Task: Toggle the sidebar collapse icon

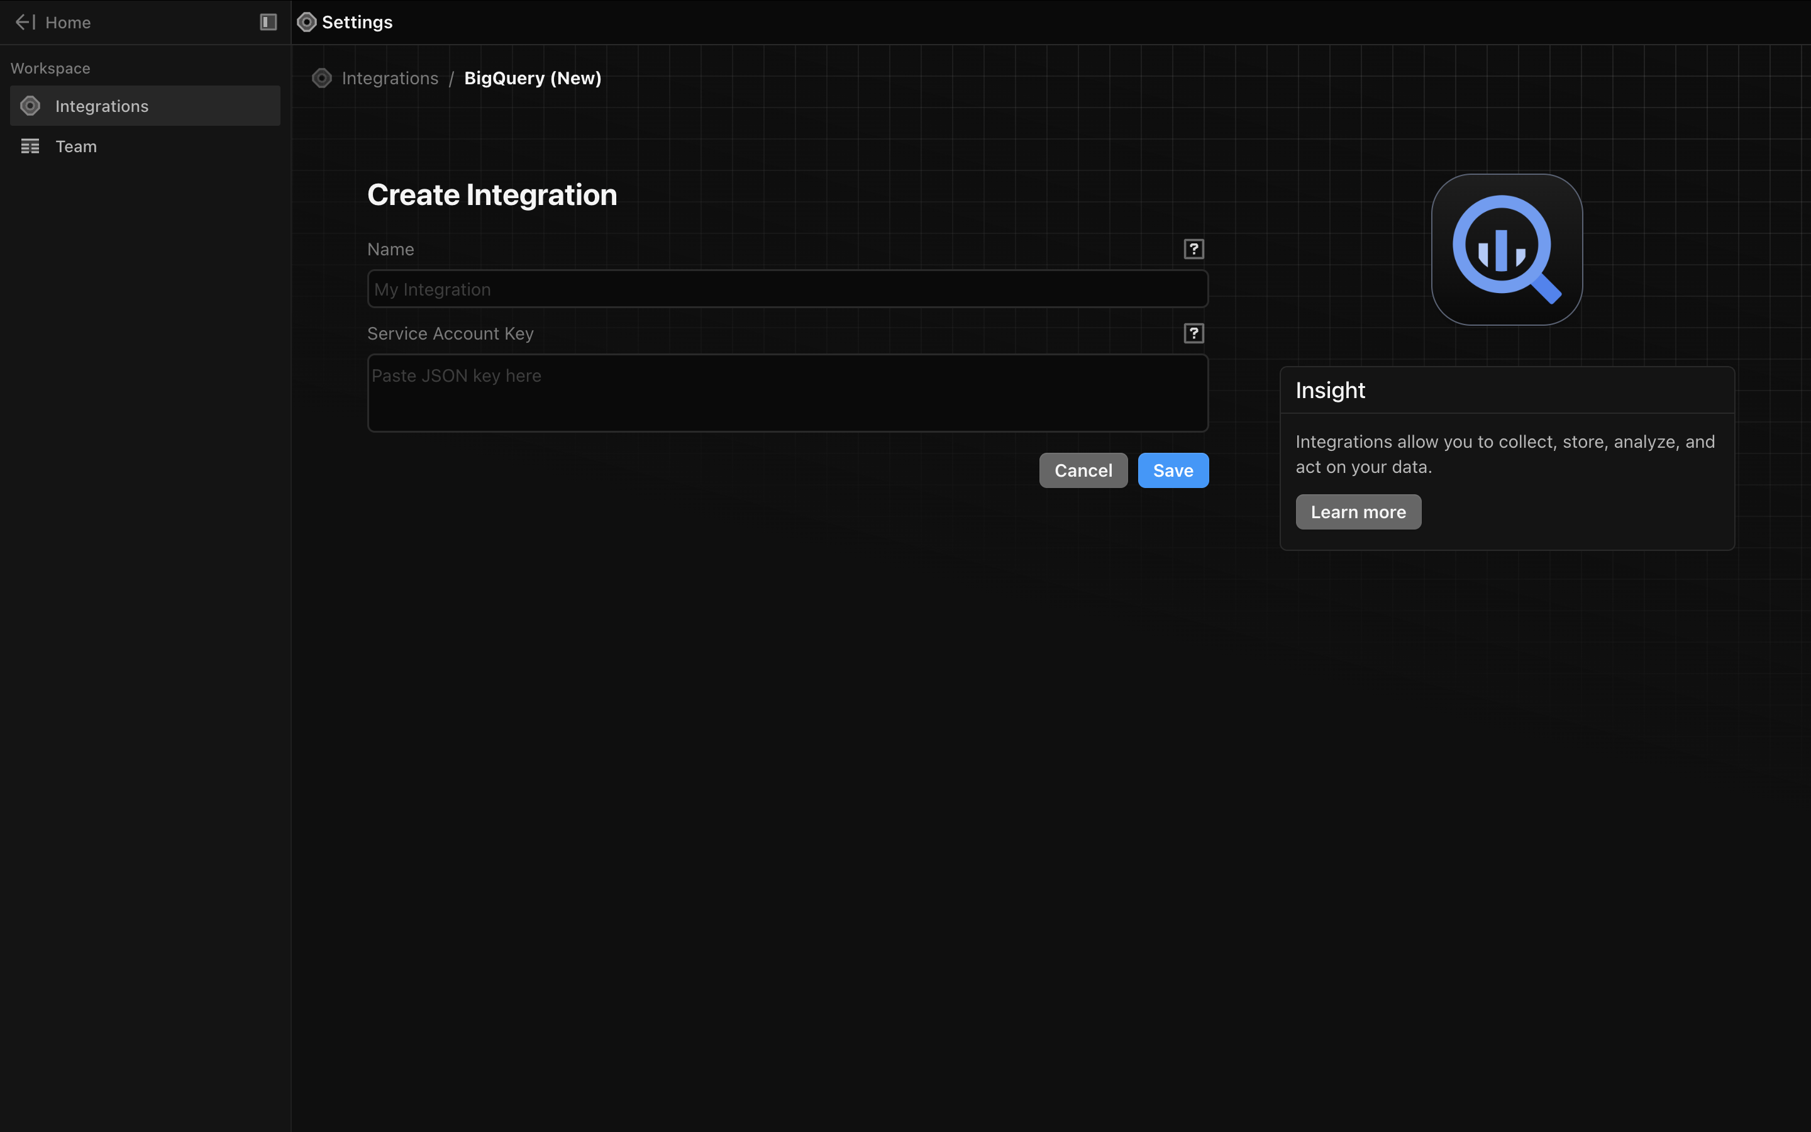Action: pos(268,23)
